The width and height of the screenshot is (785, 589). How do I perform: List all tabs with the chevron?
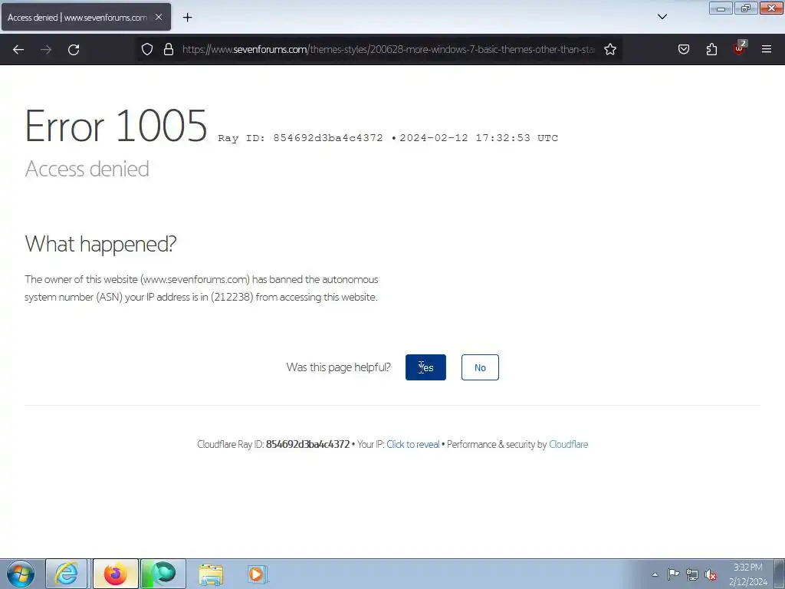point(662,17)
